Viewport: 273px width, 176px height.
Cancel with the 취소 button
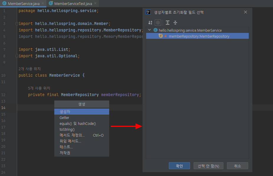point(238,166)
